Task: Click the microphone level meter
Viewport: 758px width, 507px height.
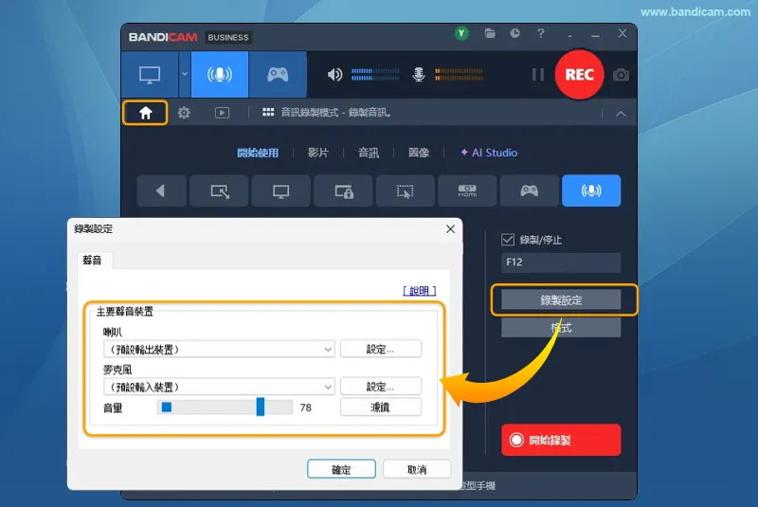Action: [459, 75]
